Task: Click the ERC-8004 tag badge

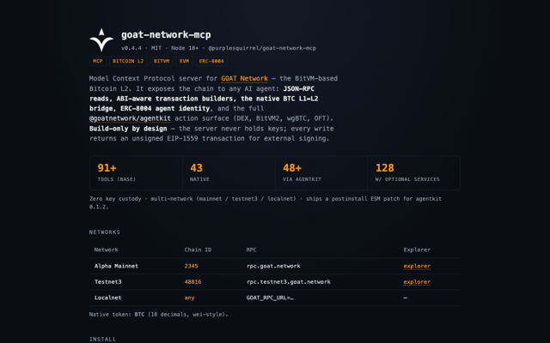Action: tap(211, 61)
